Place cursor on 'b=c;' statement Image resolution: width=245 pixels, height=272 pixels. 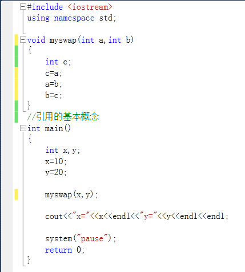pos(54,95)
